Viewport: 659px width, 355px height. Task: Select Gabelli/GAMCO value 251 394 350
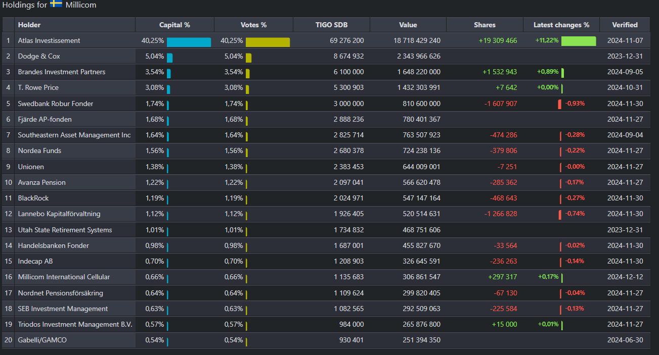click(422, 340)
